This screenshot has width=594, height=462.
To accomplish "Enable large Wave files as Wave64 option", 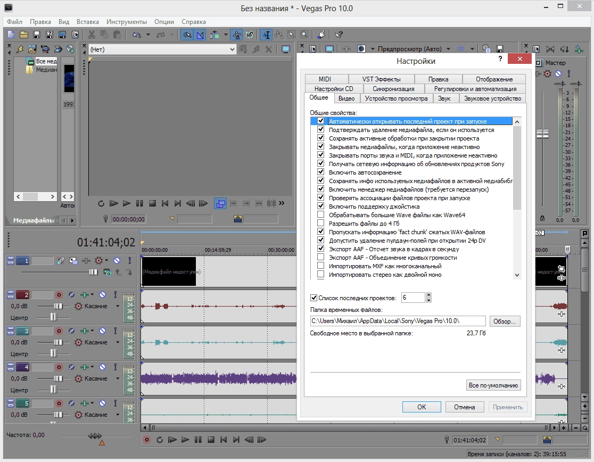I will tap(320, 214).
